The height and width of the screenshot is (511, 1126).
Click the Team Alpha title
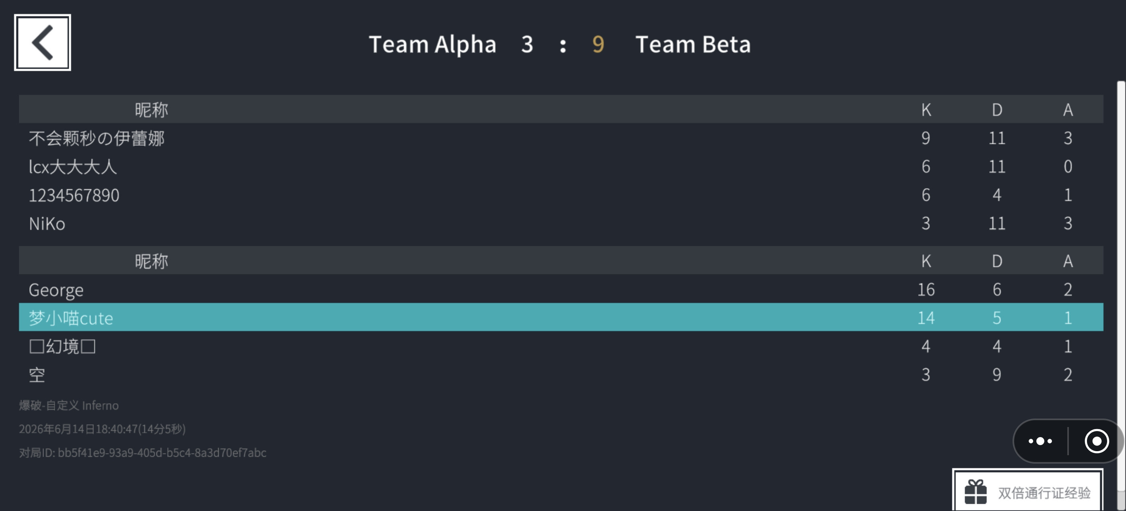click(432, 44)
